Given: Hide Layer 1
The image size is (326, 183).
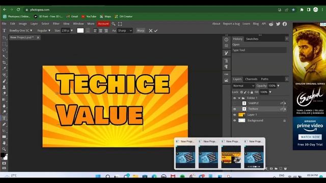Looking at the screenshot, I should [x=234, y=115].
